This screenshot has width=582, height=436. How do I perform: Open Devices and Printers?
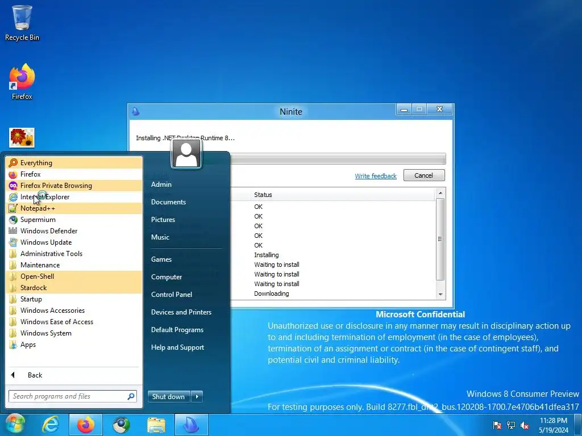(x=181, y=312)
